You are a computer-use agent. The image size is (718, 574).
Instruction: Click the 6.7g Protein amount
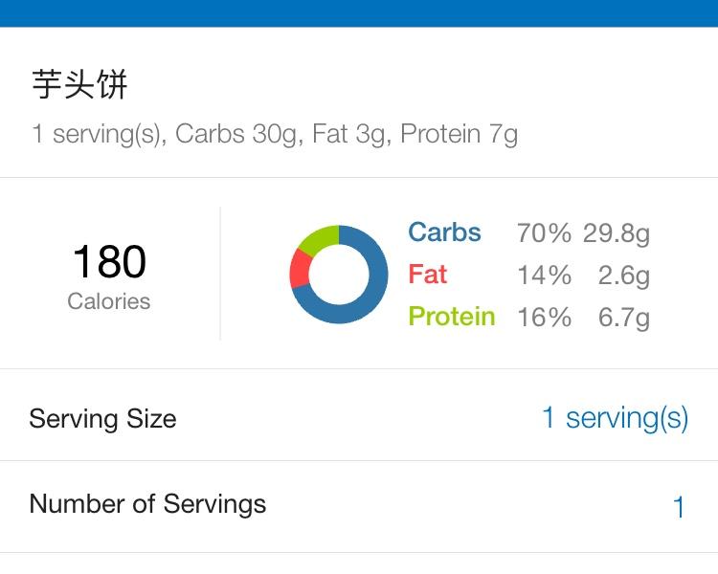pos(623,318)
